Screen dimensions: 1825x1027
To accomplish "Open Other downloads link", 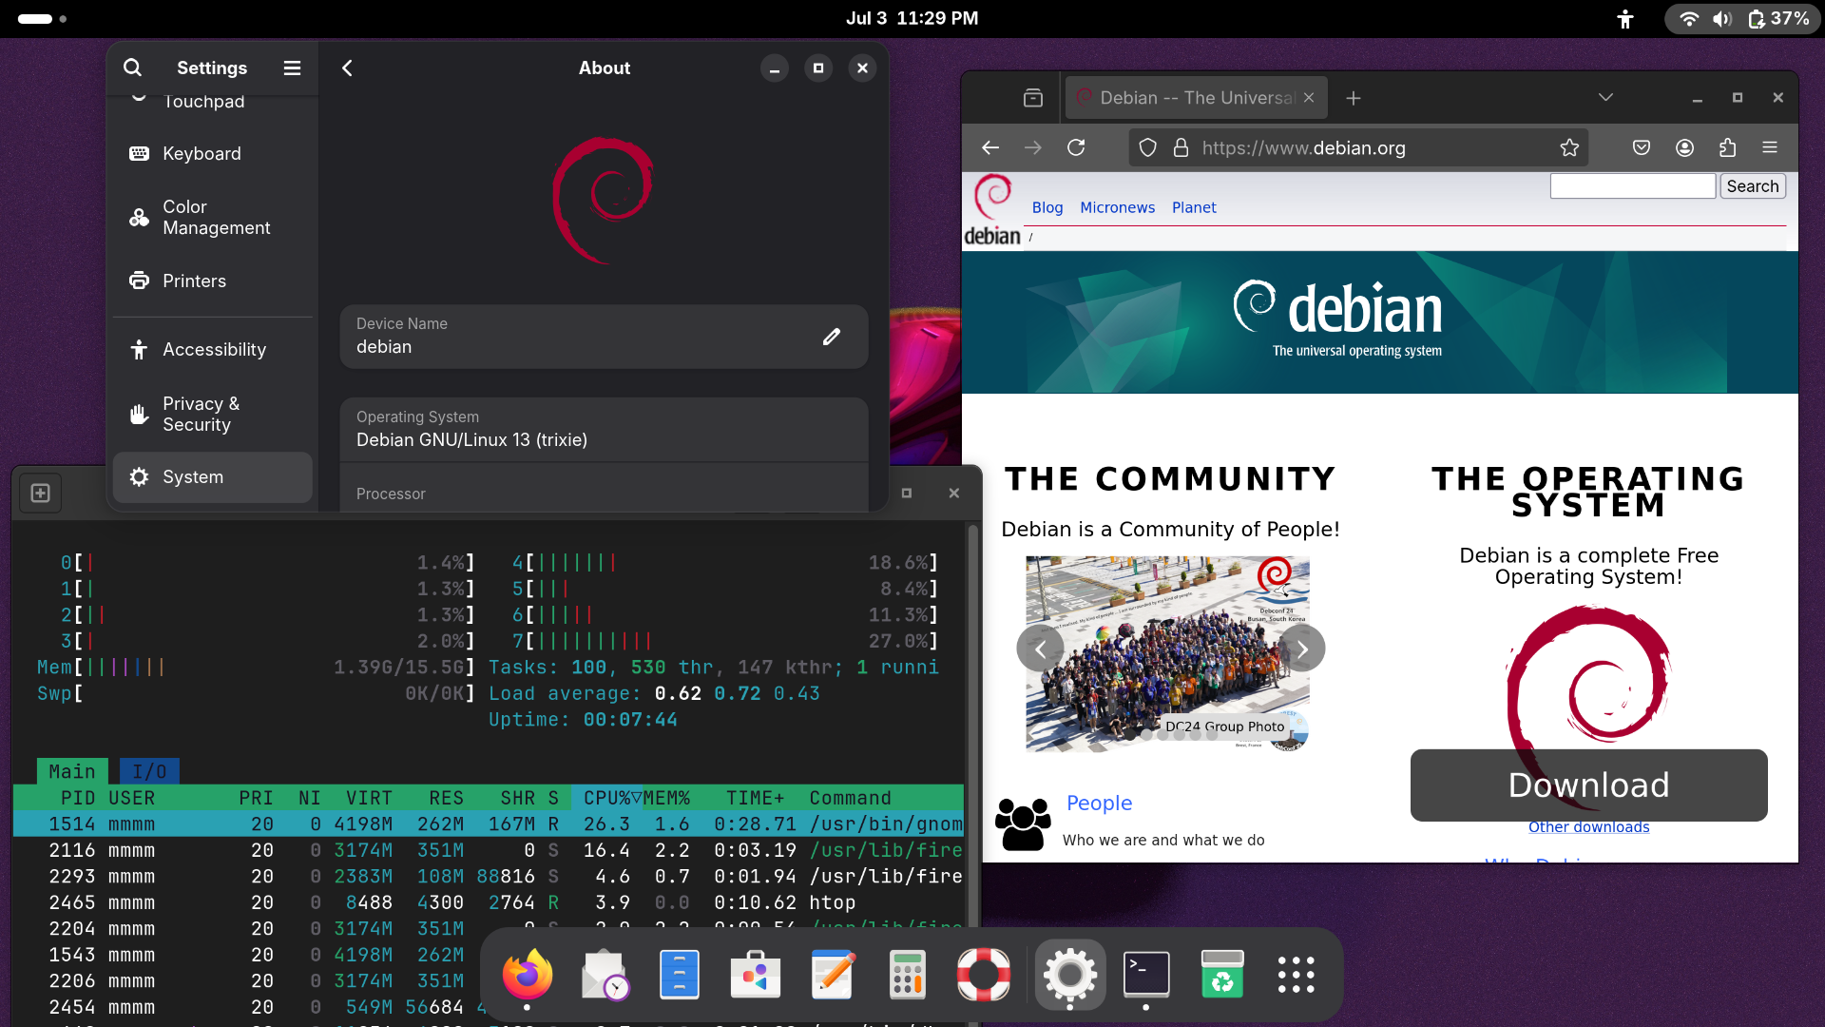I will click(x=1589, y=827).
